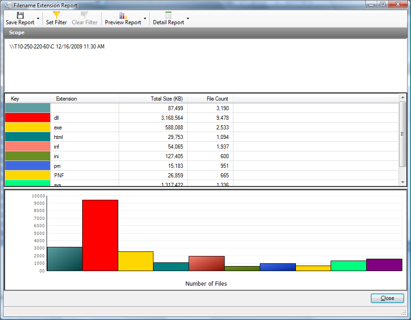This screenshot has width=411, height=320.
Task: Click the bright green bar in chart
Action: 348,266
